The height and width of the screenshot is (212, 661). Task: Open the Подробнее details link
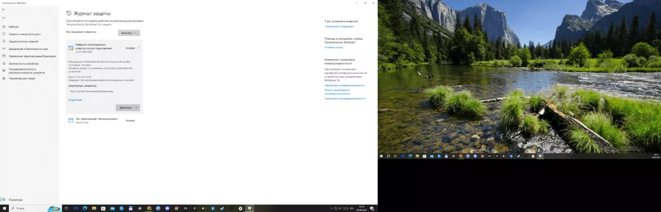(75, 100)
